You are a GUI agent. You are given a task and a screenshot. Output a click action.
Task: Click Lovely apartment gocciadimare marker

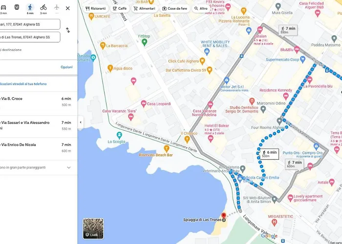click(x=290, y=198)
